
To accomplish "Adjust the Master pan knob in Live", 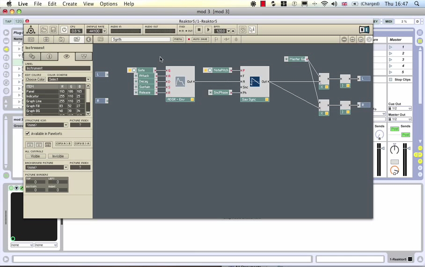I will click(x=395, y=149).
